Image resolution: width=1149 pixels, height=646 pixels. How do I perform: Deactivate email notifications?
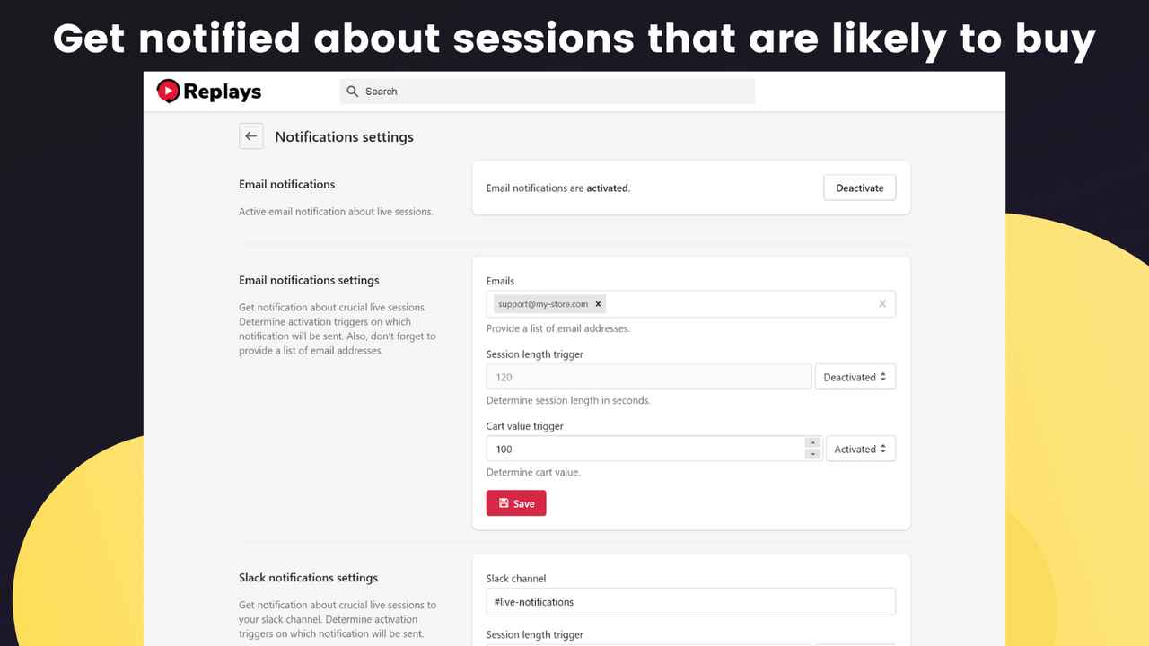[860, 188]
